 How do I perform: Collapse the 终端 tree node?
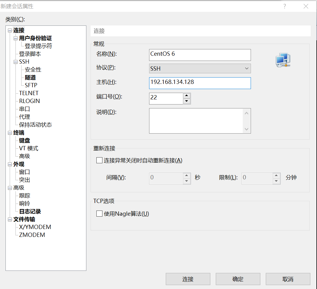10,133
